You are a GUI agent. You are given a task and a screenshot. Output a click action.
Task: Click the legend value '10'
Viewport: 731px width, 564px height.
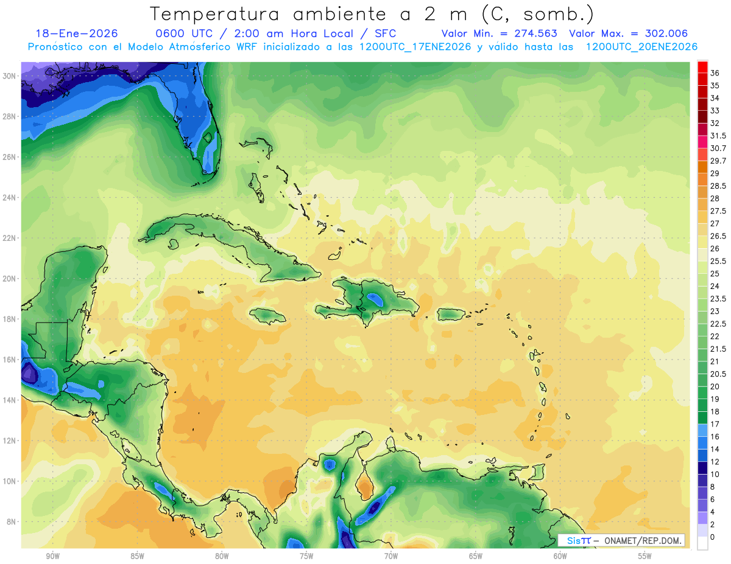pyautogui.click(x=715, y=474)
